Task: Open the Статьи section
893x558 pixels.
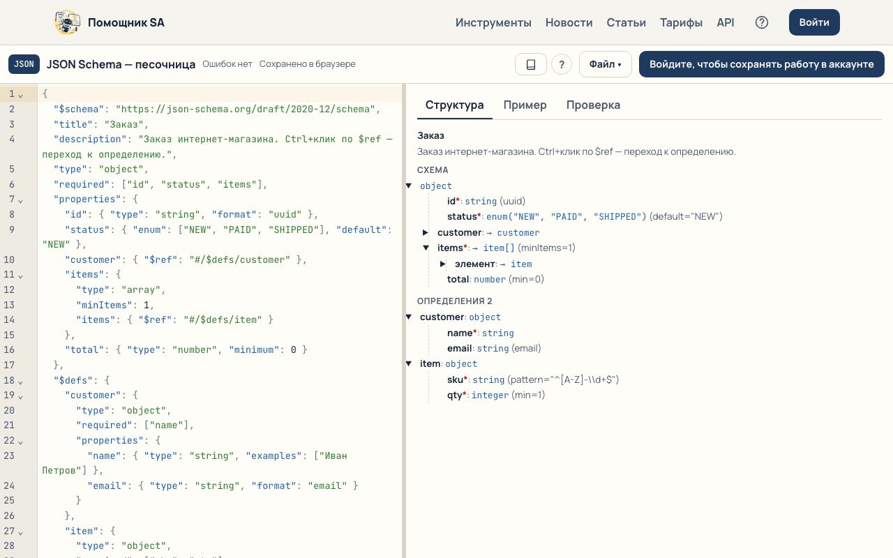Action: pyautogui.click(x=626, y=22)
